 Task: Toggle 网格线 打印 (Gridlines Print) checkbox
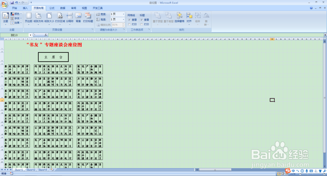129,25
